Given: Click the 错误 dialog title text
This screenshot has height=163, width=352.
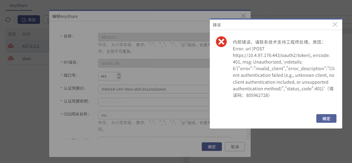Looking at the screenshot, I should point(217,25).
